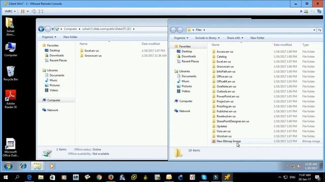Expand the arrow next to the pause button
The height and width of the screenshot is (182, 325).
pyautogui.click(x=27, y=11)
